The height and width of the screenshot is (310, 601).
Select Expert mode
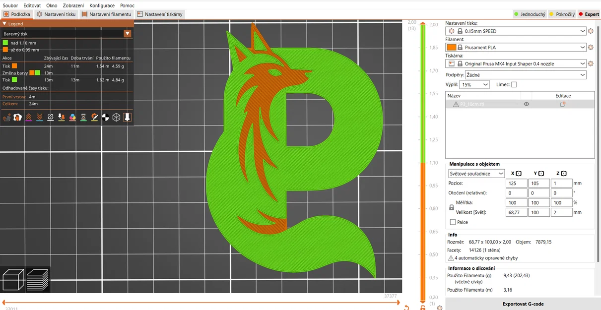[589, 14]
